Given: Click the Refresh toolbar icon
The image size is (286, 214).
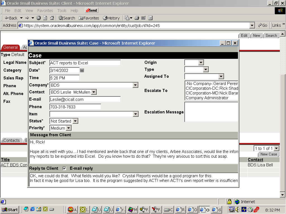Looking at the screenshot, I should [45, 18].
